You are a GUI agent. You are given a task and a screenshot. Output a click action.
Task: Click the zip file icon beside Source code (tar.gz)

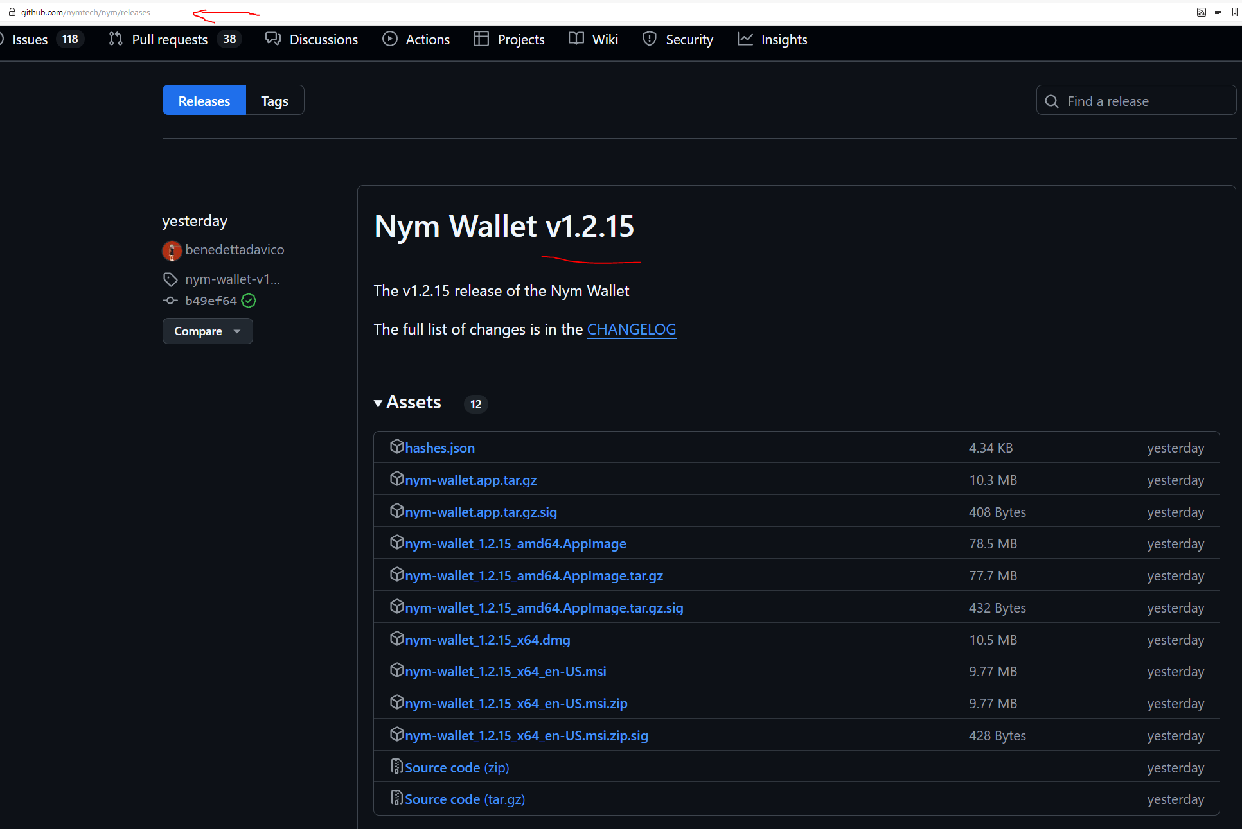pos(397,798)
